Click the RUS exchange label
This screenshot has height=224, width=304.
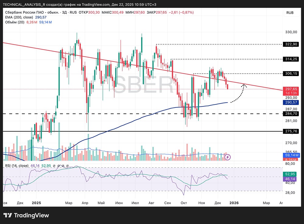pyautogui.click(x=73, y=12)
